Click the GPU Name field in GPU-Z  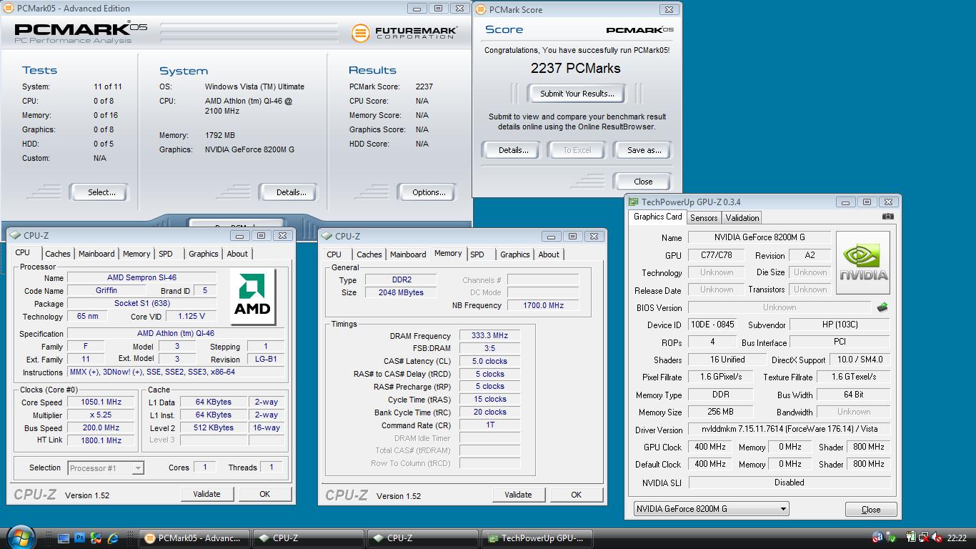coord(760,238)
